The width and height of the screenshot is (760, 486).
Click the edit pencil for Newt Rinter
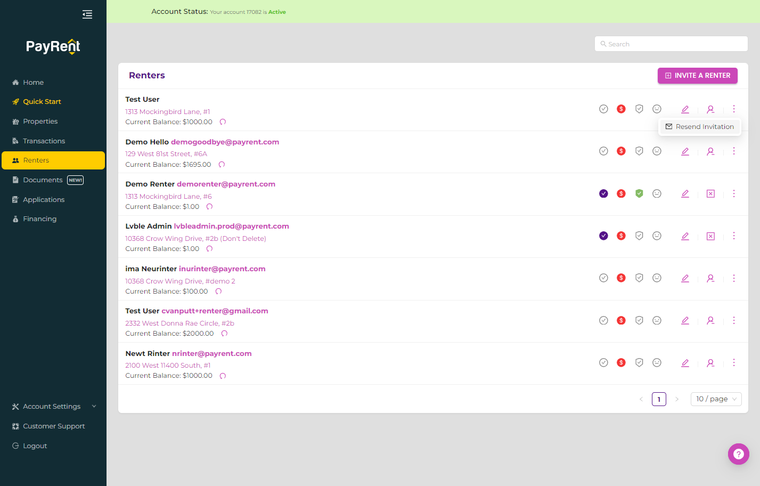tap(685, 363)
